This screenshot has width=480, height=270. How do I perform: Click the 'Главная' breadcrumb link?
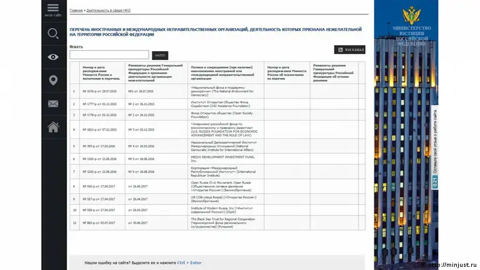click(x=76, y=11)
